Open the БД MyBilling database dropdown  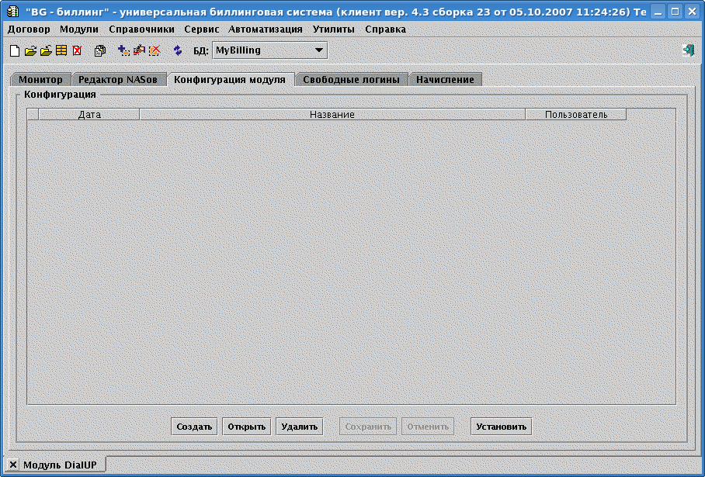tap(269, 50)
